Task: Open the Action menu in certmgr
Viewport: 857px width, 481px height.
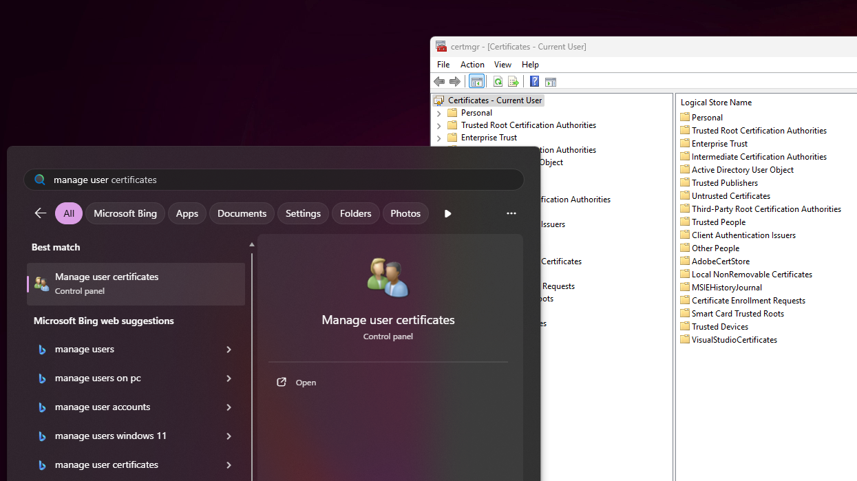Action: tap(472, 64)
